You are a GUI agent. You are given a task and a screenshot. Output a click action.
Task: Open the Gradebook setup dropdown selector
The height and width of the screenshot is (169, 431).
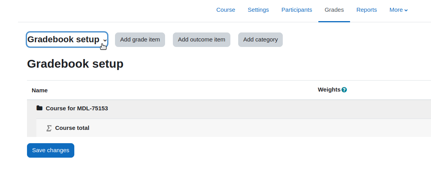tap(67, 40)
